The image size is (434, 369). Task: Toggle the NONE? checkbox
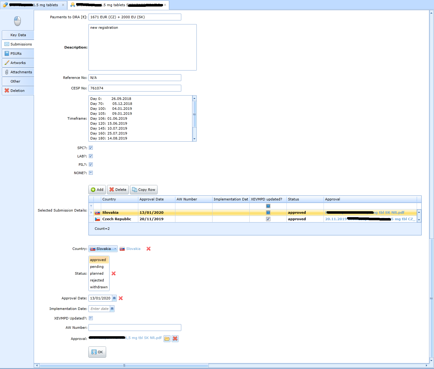[91, 173]
